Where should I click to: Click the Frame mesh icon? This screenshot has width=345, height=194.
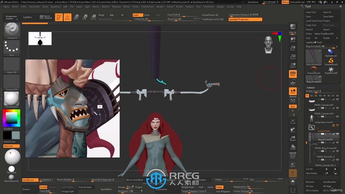coord(293,122)
